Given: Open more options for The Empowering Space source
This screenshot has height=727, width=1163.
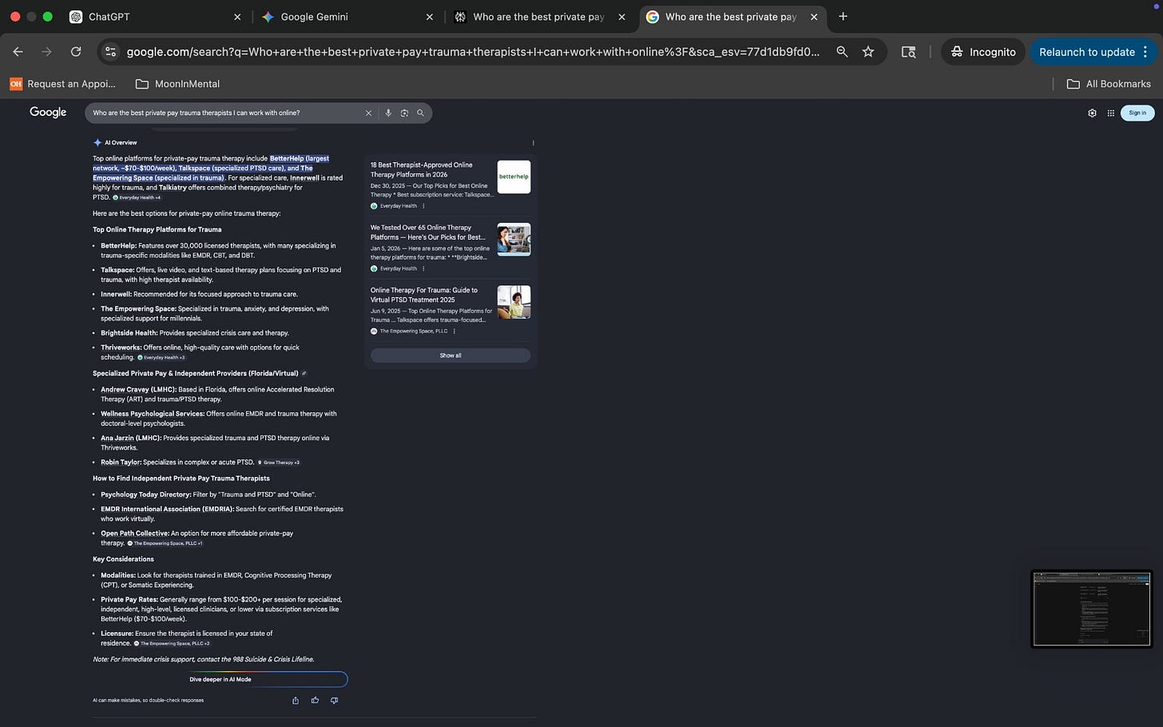Looking at the screenshot, I should [x=454, y=331].
